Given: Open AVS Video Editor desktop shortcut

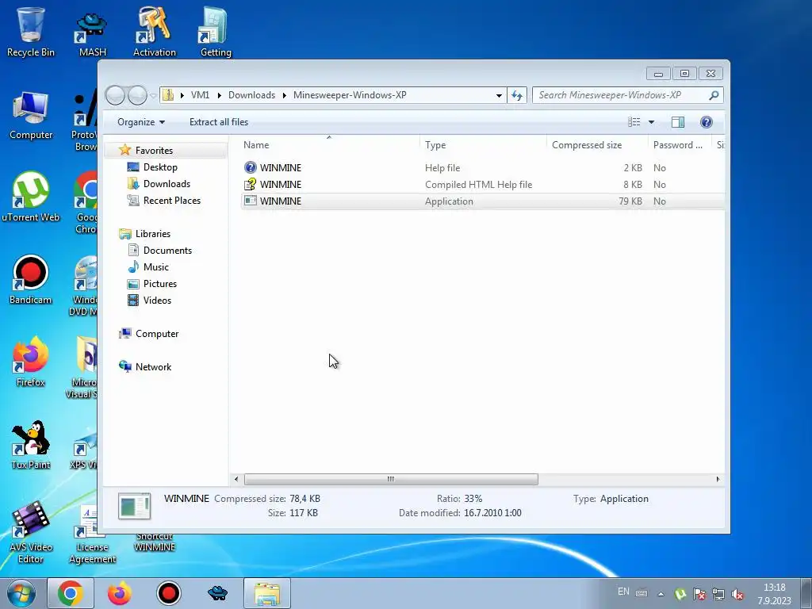Looking at the screenshot, I should tap(31, 532).
